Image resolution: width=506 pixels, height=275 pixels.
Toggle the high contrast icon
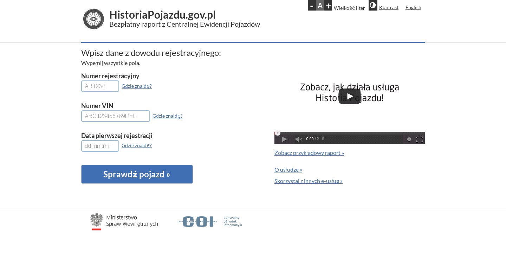373,5
